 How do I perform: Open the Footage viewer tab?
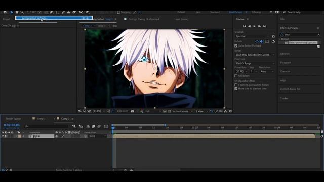tap(144, 19)
